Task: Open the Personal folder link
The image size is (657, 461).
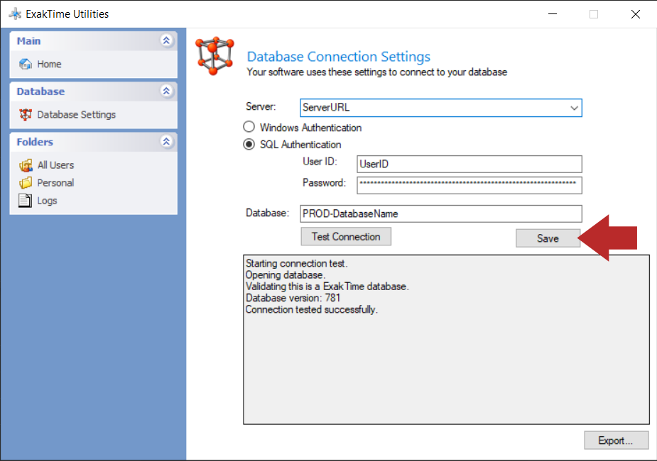Action: pos(55,183)
